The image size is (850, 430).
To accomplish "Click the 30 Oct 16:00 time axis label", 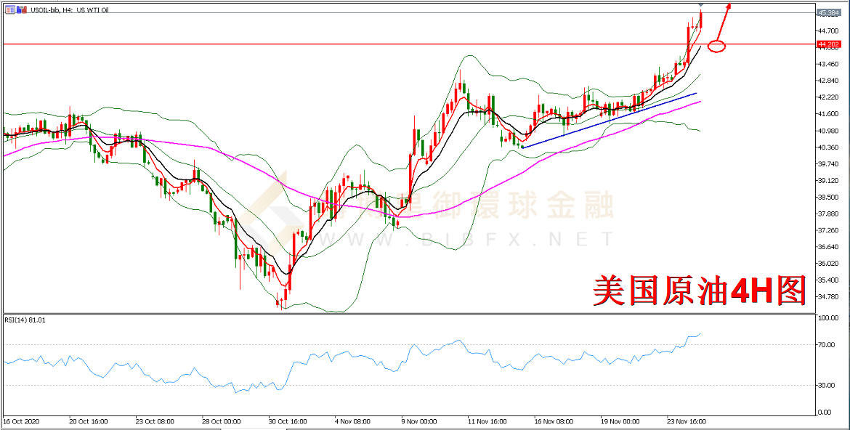I will (x=288, y=420).
